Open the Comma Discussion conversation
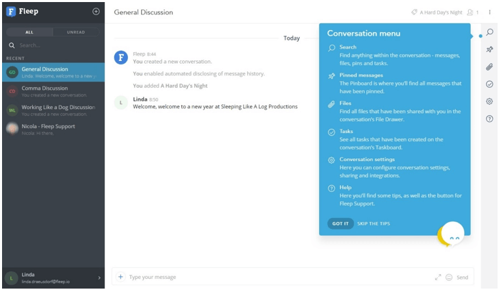Image resolution: width=501 pixels, height=292 pixels. click(53, 91)
